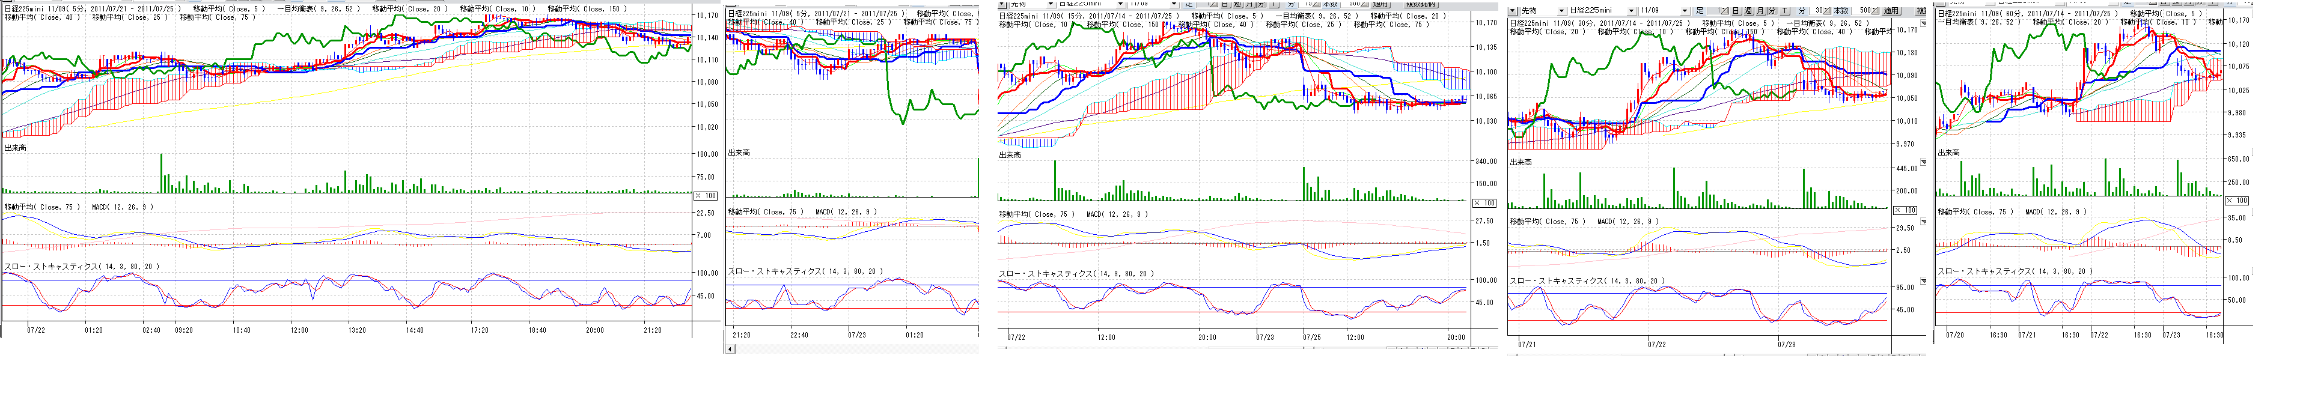Expand the MACD panel menu arrow in 30-minute chart
2303x418 pixels.
[1923, 222]
